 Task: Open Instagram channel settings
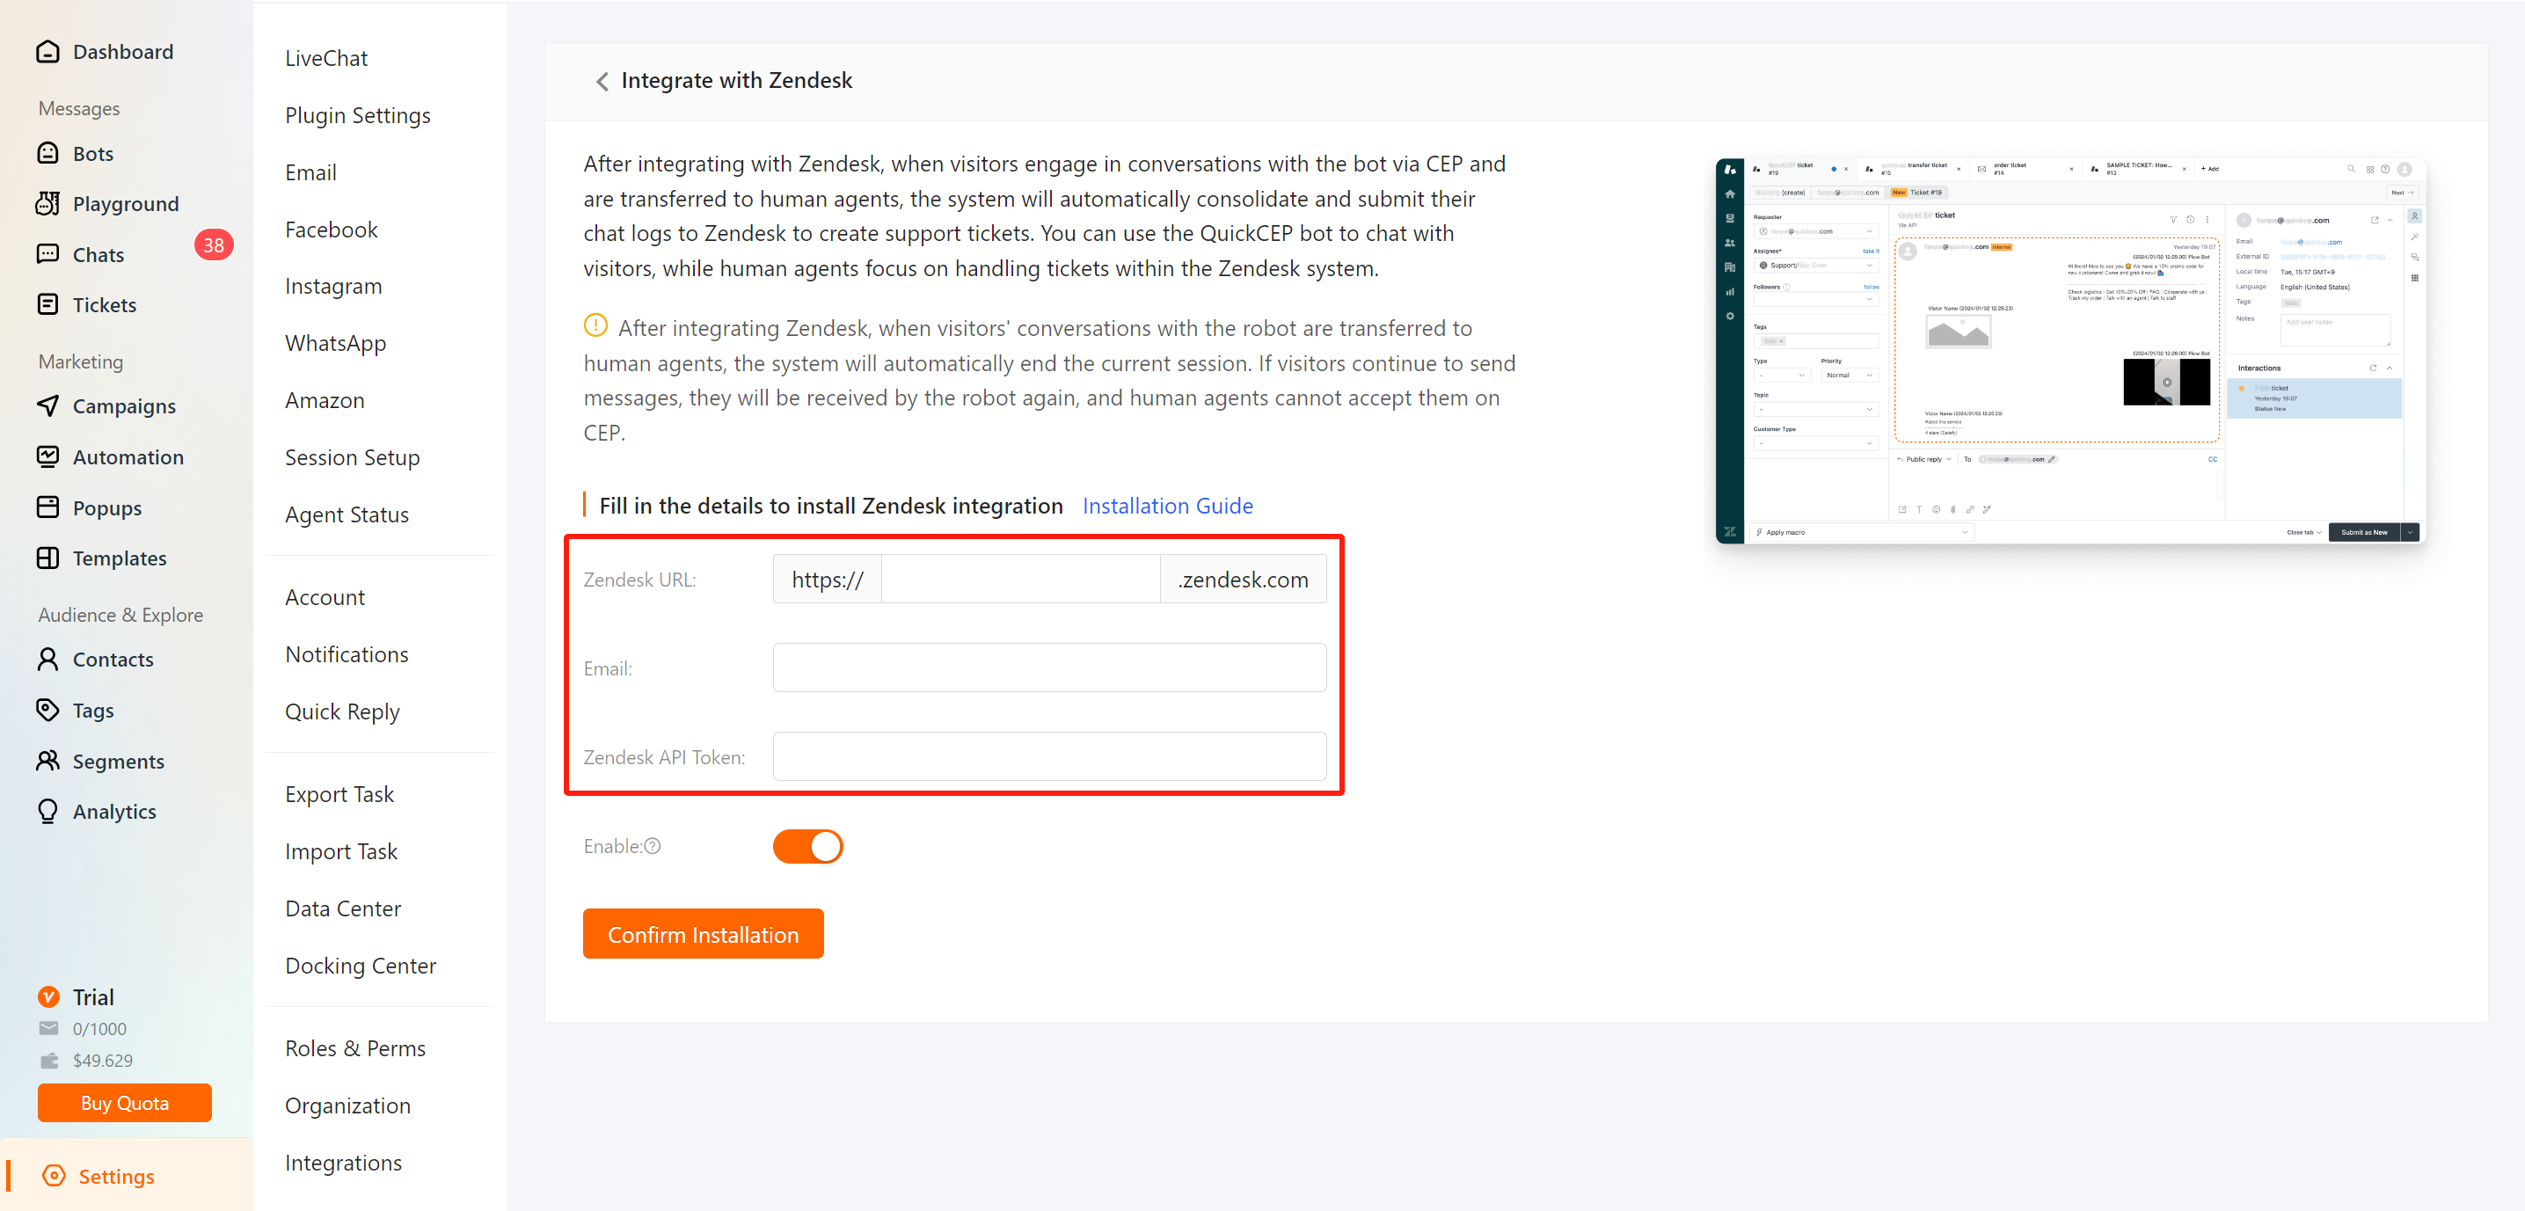(333, 286)
